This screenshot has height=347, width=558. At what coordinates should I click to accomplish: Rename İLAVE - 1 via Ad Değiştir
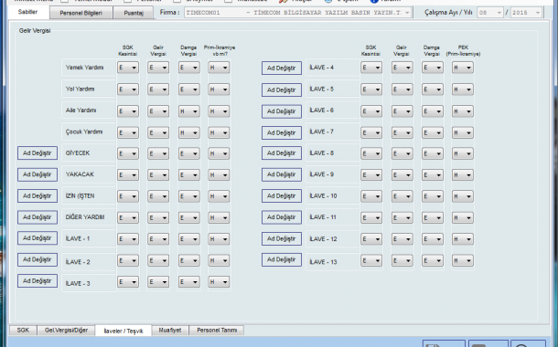point(38,238)
